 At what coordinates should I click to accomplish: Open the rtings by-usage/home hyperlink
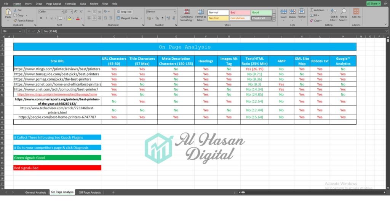(57, 94)
